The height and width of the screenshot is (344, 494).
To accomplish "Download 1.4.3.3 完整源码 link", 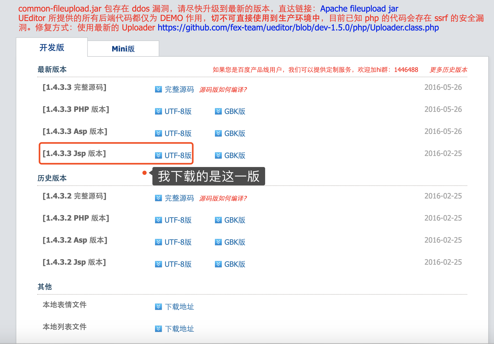I will tap(179, 89).
